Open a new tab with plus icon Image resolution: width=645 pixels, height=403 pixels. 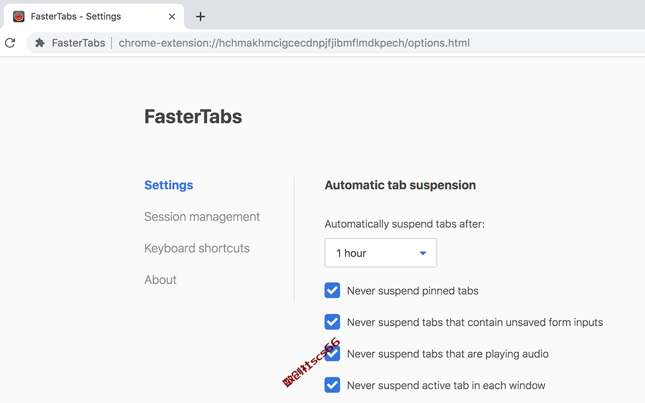click(x=201, y=17)
